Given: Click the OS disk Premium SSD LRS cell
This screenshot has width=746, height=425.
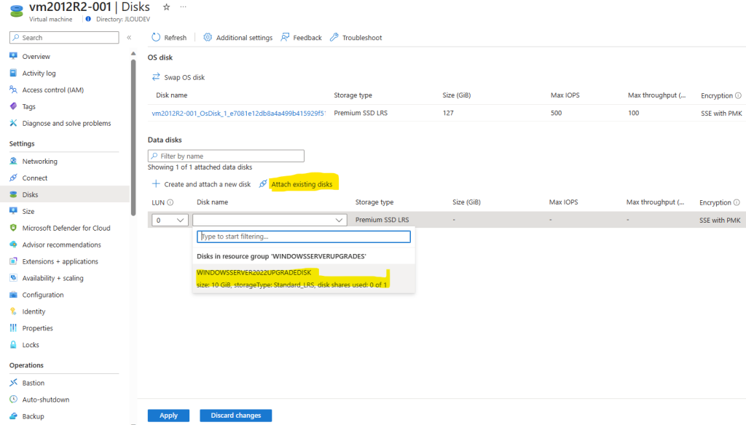Looking at the screenshot, I should (x=361, y=113).
